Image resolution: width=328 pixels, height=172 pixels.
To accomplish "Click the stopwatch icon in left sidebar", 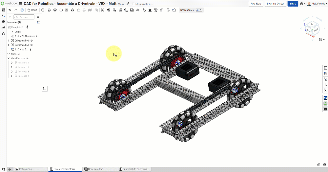I will pyautogui.click(x=3, y=33).
